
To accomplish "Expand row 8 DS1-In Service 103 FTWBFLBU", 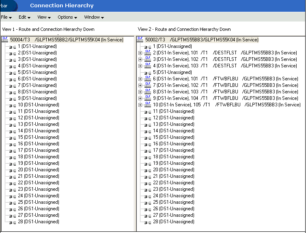I will [140, 92].
